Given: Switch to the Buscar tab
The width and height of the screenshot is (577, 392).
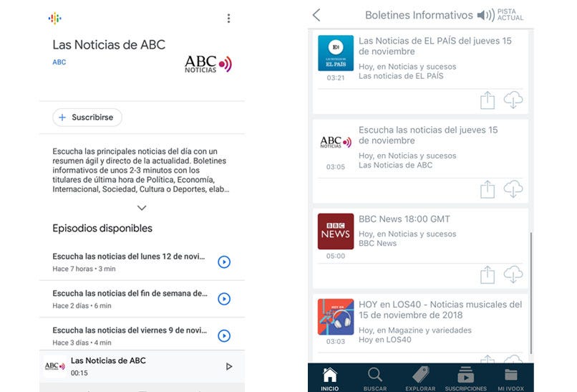Looking at the screenshot, I should (375, 378).
